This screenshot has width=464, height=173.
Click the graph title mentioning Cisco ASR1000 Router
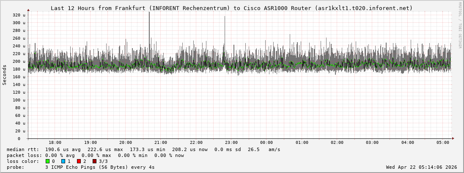tap(231, 8)
